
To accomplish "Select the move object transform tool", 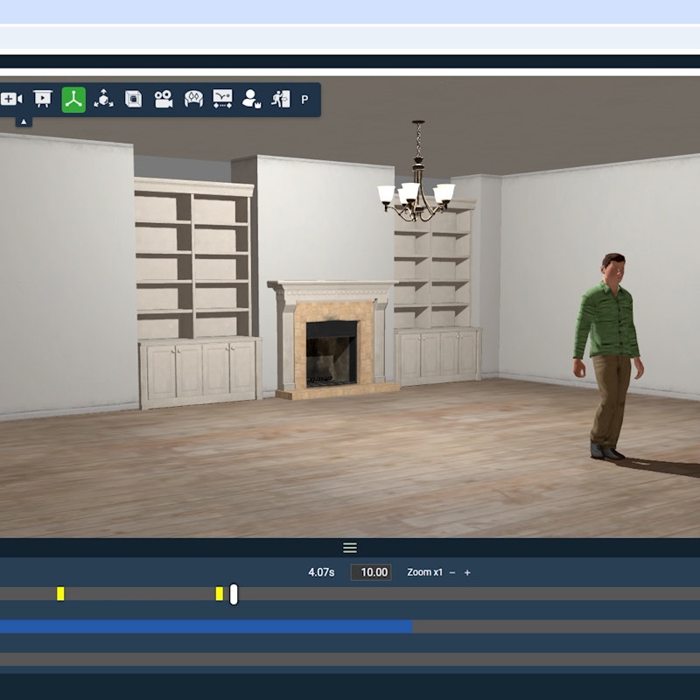I will click(103, 99).
